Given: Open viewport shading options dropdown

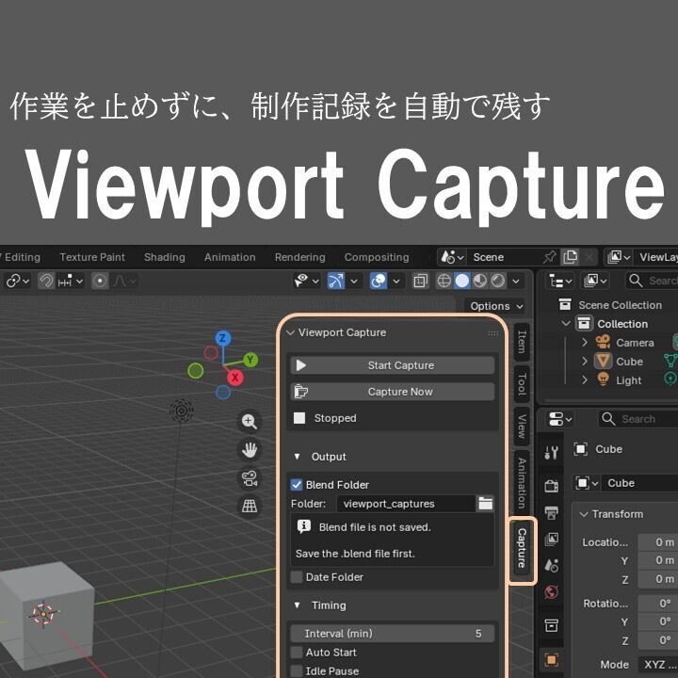Looking at the screenshot, I should point(516,281).
